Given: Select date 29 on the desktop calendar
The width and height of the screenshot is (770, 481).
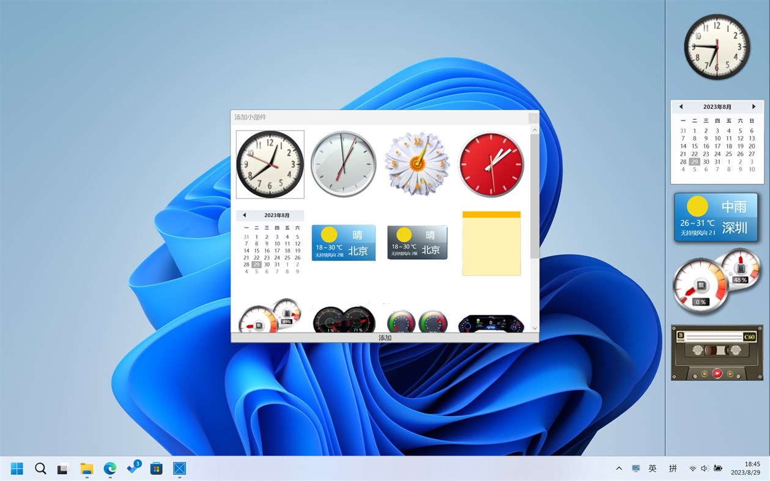Looking at the screenshot, I should (x=694, y=162).
